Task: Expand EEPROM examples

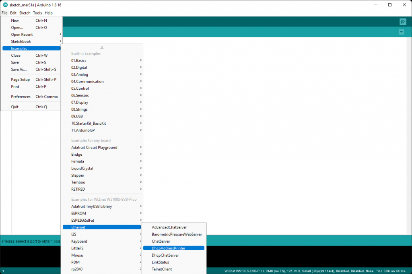Action: coord(103,213)
